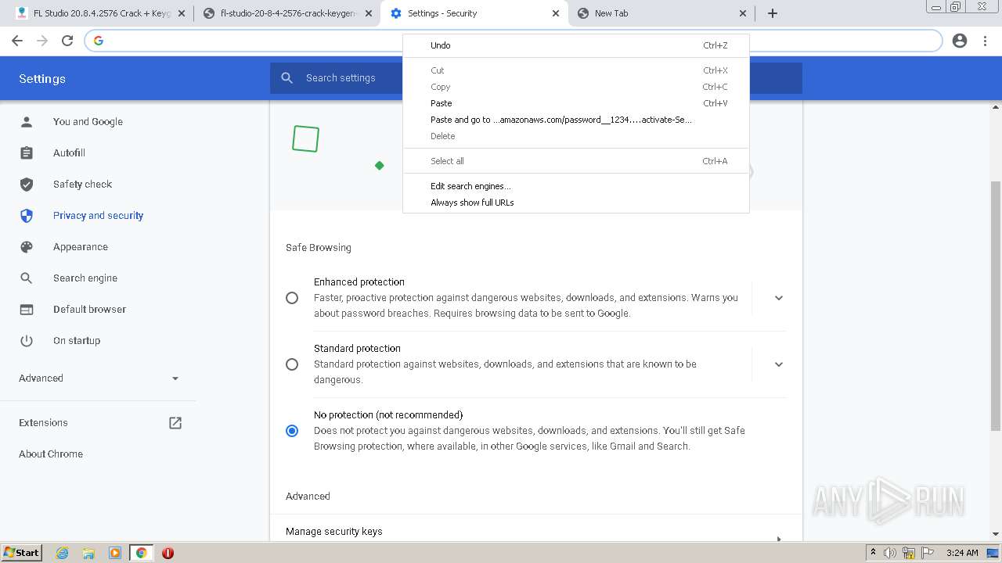Switch to fl-studio-20-8-4-2576-crack-keygen tab
The height and width of the screenshot is (563, 1002).
pyautogui.click(x=286, y=13)
